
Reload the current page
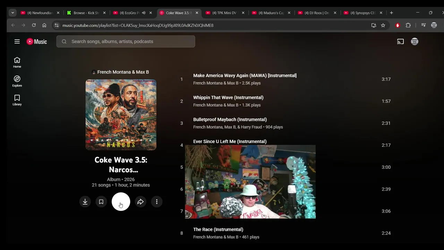point(34,25)
